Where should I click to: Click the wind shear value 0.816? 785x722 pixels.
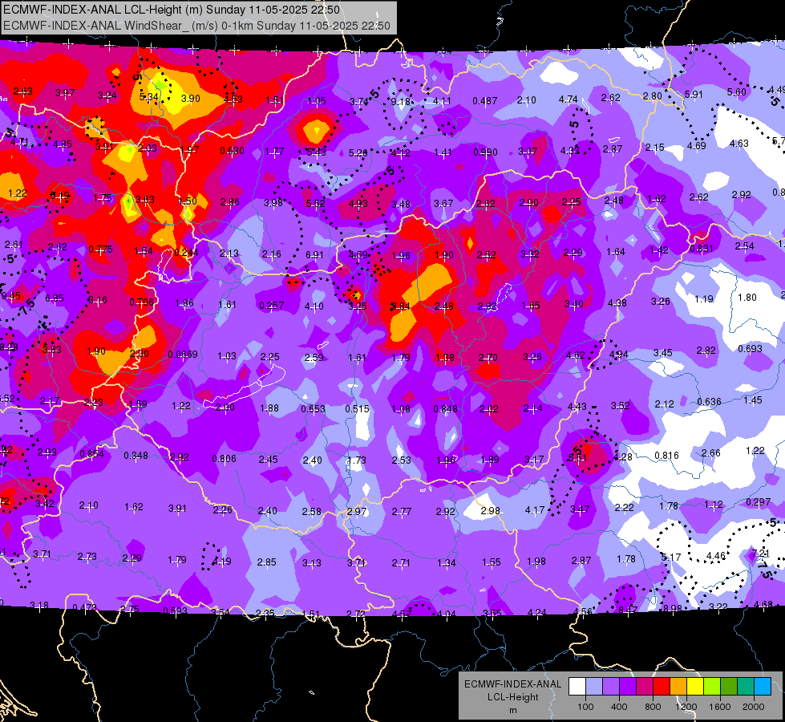(666, 456)
